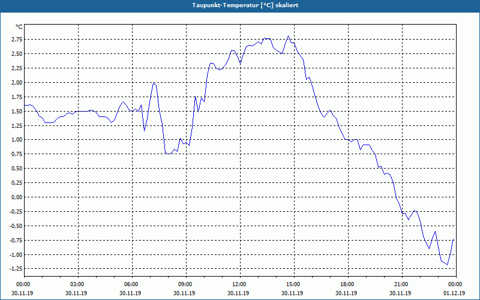
Task: Click the 30.11.19 date under 12:00
Action: [x=238, y=293]
